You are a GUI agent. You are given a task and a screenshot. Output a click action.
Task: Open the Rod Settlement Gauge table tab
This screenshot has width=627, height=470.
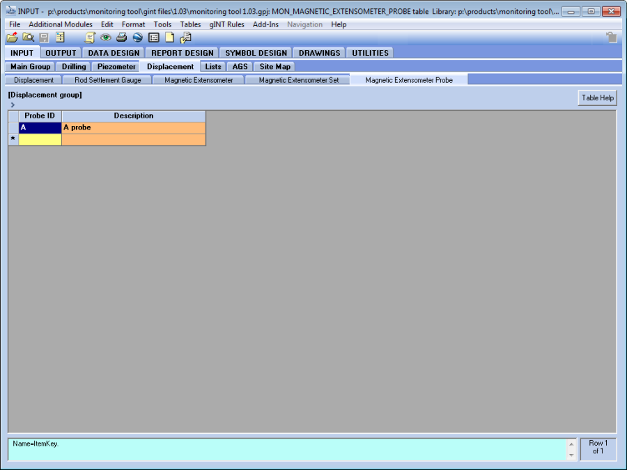pos(107,80)
